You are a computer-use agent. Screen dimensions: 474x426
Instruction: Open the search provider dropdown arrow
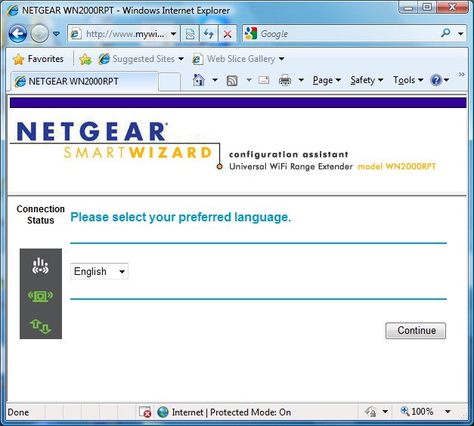click(x=460, y=34)
